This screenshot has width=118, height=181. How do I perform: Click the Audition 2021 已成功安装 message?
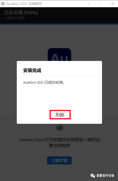(x=44, y=82)
